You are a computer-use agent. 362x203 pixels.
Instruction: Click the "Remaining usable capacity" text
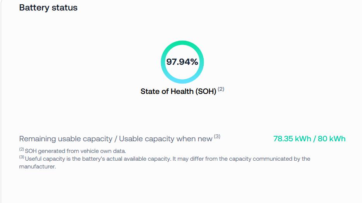point(66,139)
